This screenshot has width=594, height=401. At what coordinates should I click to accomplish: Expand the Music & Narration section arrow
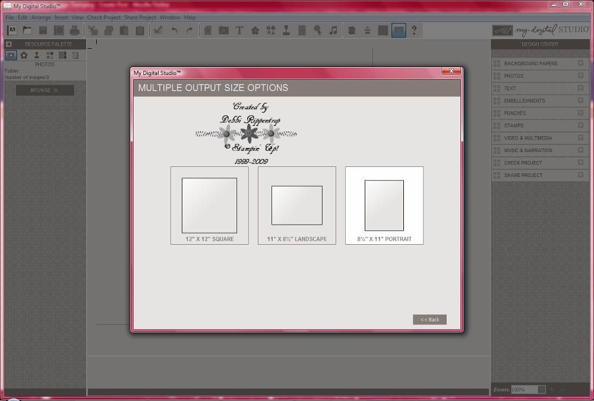click(580, 150)
